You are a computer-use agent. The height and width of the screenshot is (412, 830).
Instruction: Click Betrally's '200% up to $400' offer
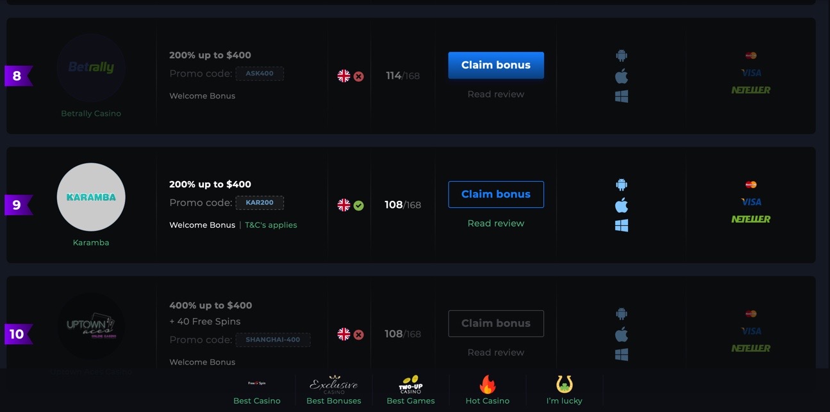[210, 56]
